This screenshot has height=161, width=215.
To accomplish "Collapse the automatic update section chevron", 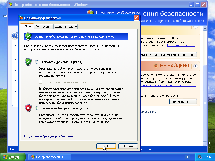I will point(196,27).
